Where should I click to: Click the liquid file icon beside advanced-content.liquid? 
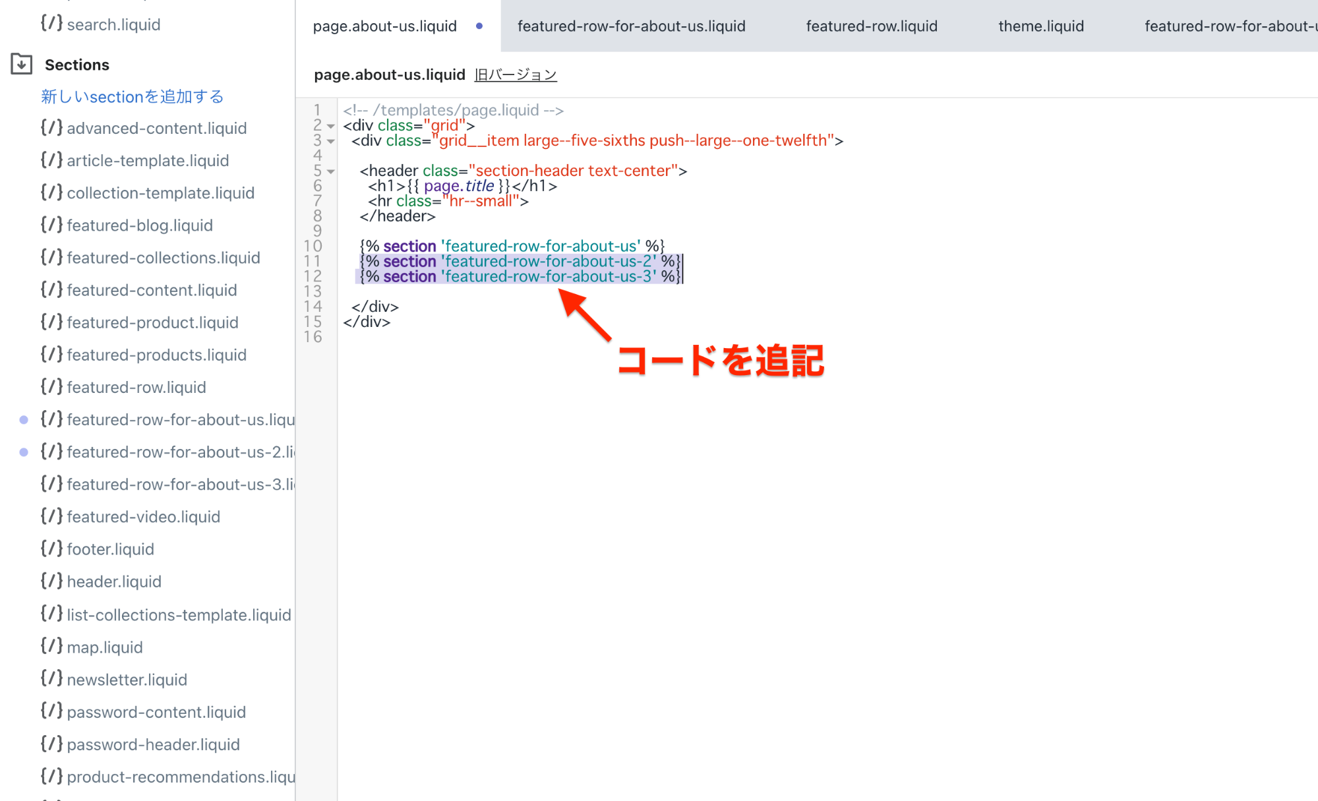click(51, 127)
